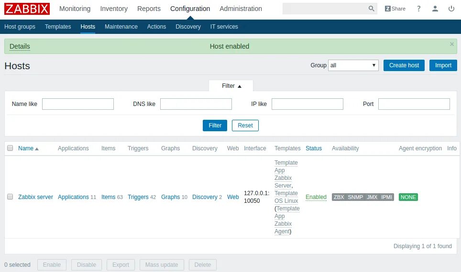Focus the Port filter field

(x=414, y=104)
